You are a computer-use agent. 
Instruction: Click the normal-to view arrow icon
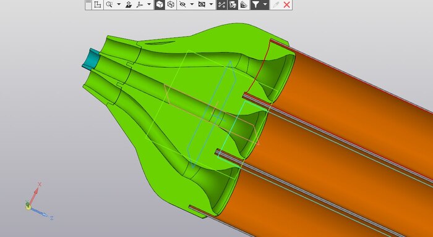[129, 4]
